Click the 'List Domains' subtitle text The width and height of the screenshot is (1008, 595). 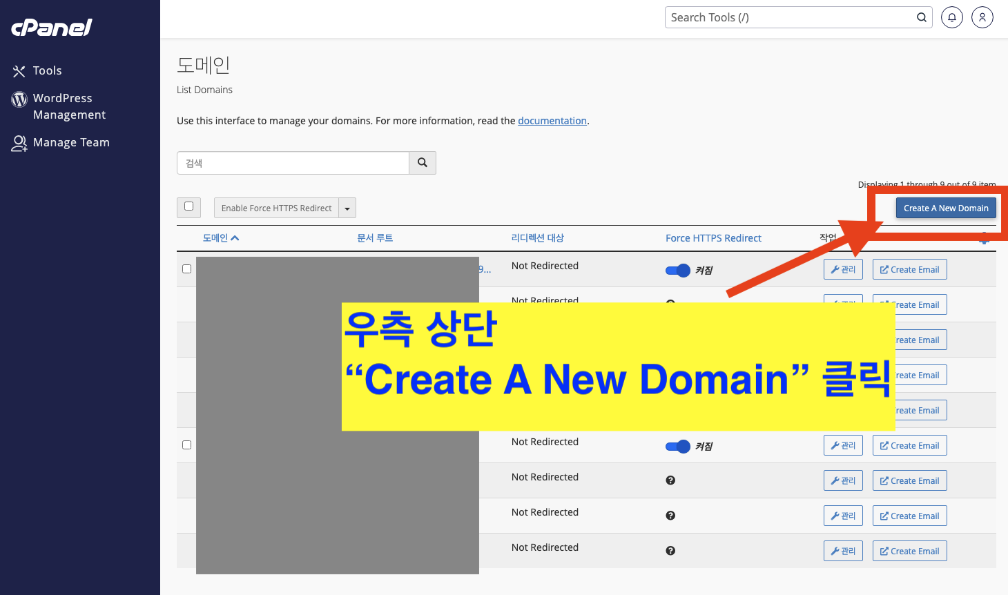(x=204, y=90)
